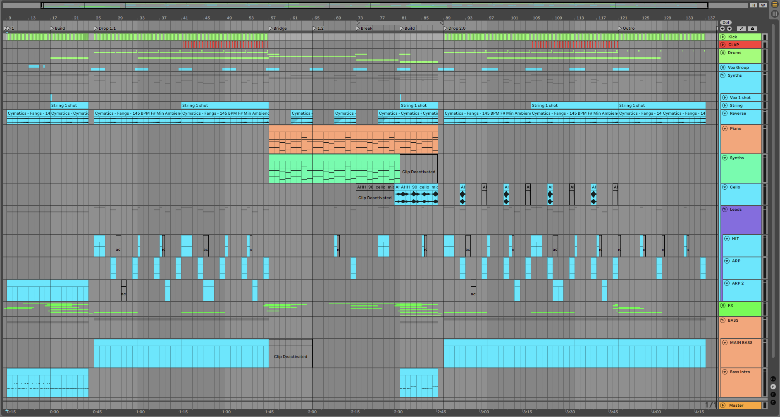The width and height of the screenshot is (780, 417).
Task: Switch to Session view selector icon
Action: [x=775, y=14]
